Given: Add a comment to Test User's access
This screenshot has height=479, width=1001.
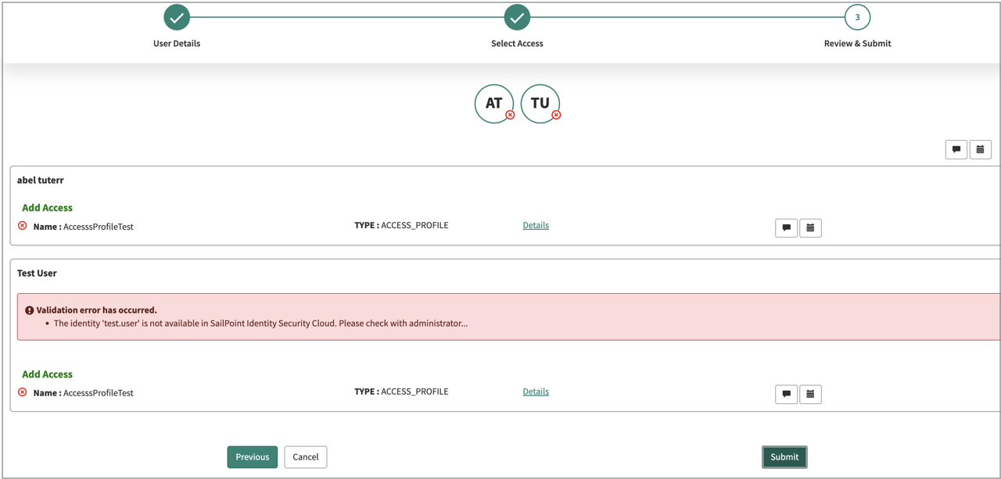Looking at the screenshot, I should click(x=786, y=394).
